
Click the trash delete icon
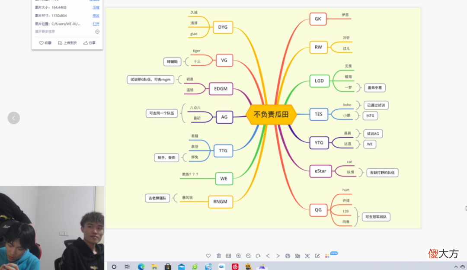(x=219, y=256)
